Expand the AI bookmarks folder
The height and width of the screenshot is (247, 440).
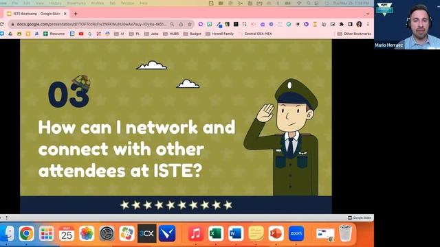(119, 34)
